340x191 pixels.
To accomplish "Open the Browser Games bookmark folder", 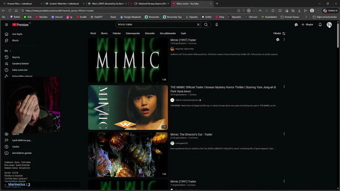I will [290, 17].
